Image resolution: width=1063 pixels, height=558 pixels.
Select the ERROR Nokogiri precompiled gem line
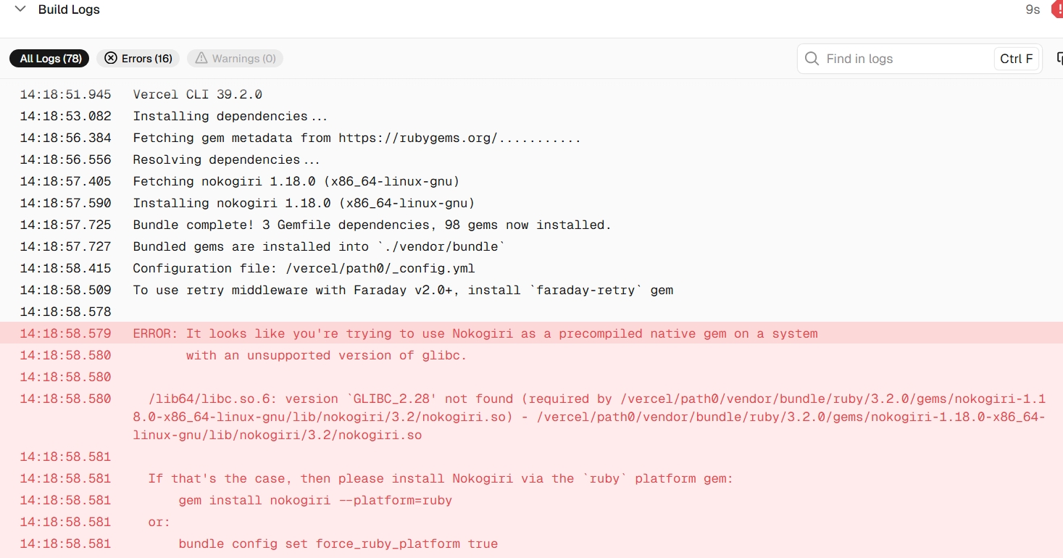tap(531, 333)
